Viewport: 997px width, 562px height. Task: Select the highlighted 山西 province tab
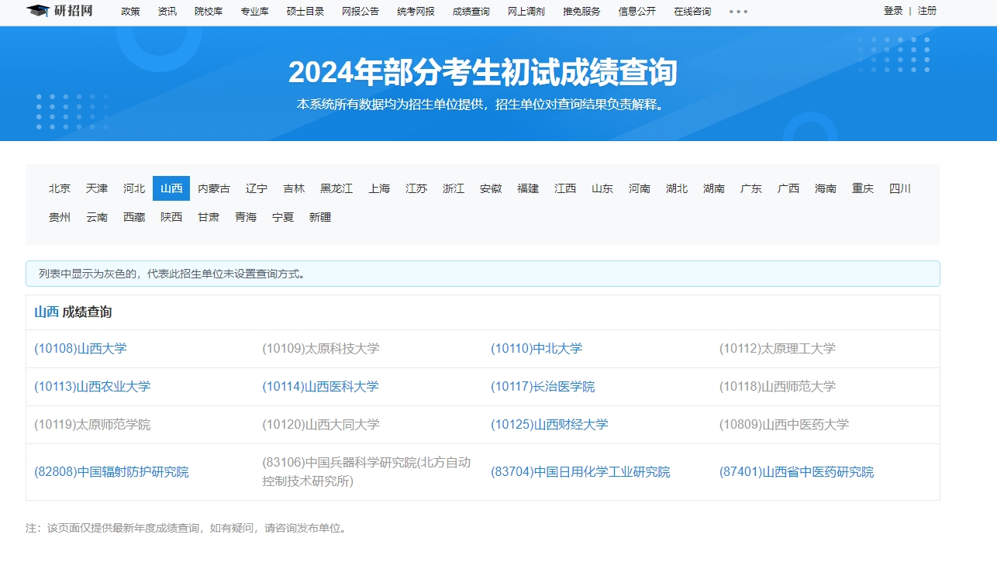click(x=171, y=188)
